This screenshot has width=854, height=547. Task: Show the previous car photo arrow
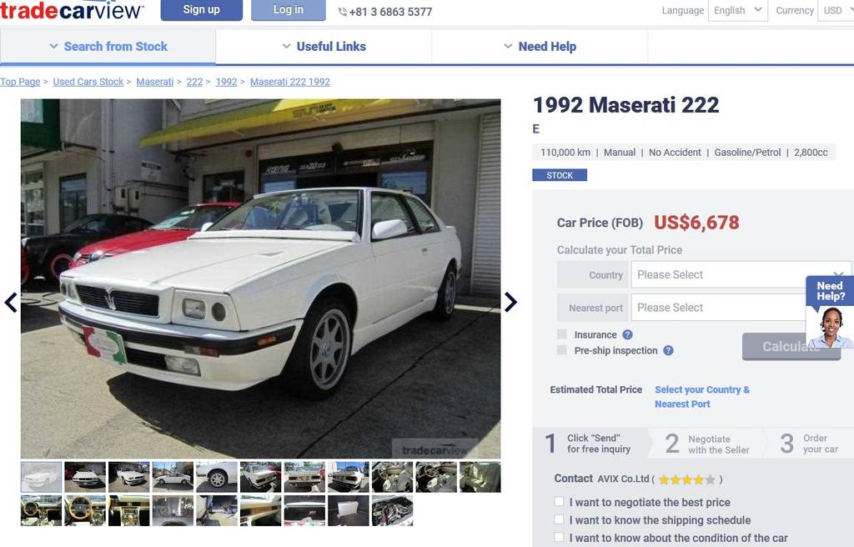[11, 303]
